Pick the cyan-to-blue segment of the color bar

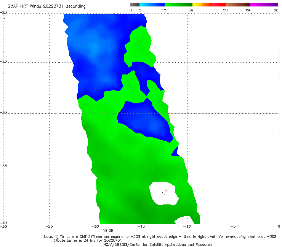(x=152, y=5)
